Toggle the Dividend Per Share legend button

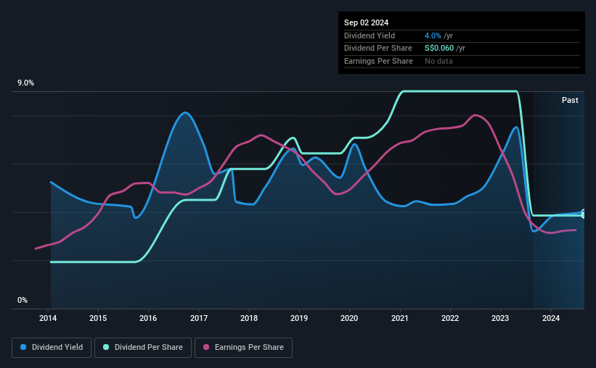(143, 348)
